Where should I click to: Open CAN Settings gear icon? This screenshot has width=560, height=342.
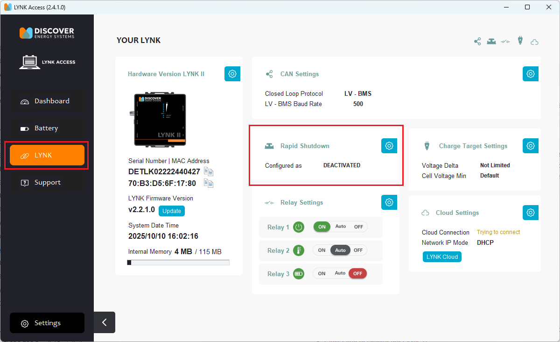(530, 74)
